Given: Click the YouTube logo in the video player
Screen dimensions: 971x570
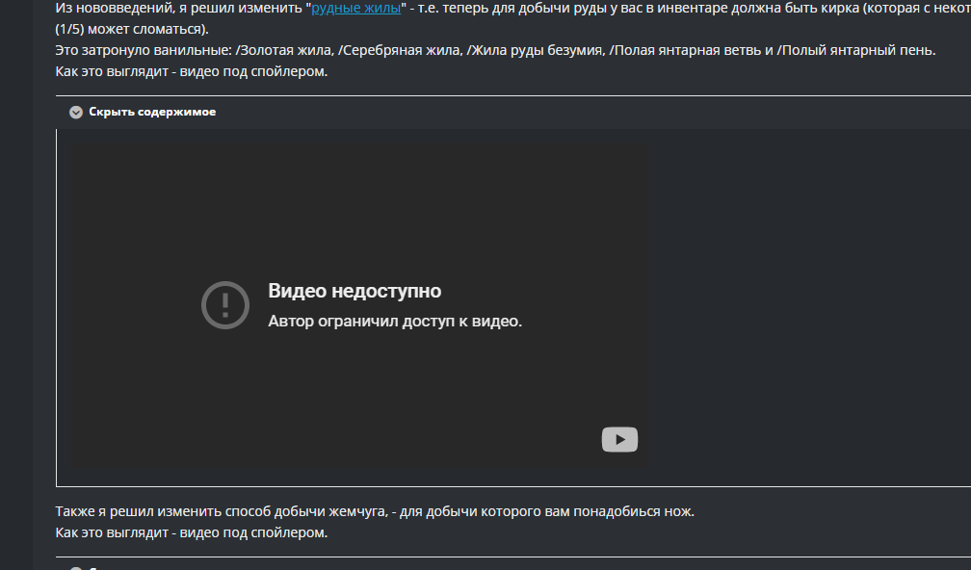Looking at the screenshot, I should pyautogui.click(x=619, y=440).
